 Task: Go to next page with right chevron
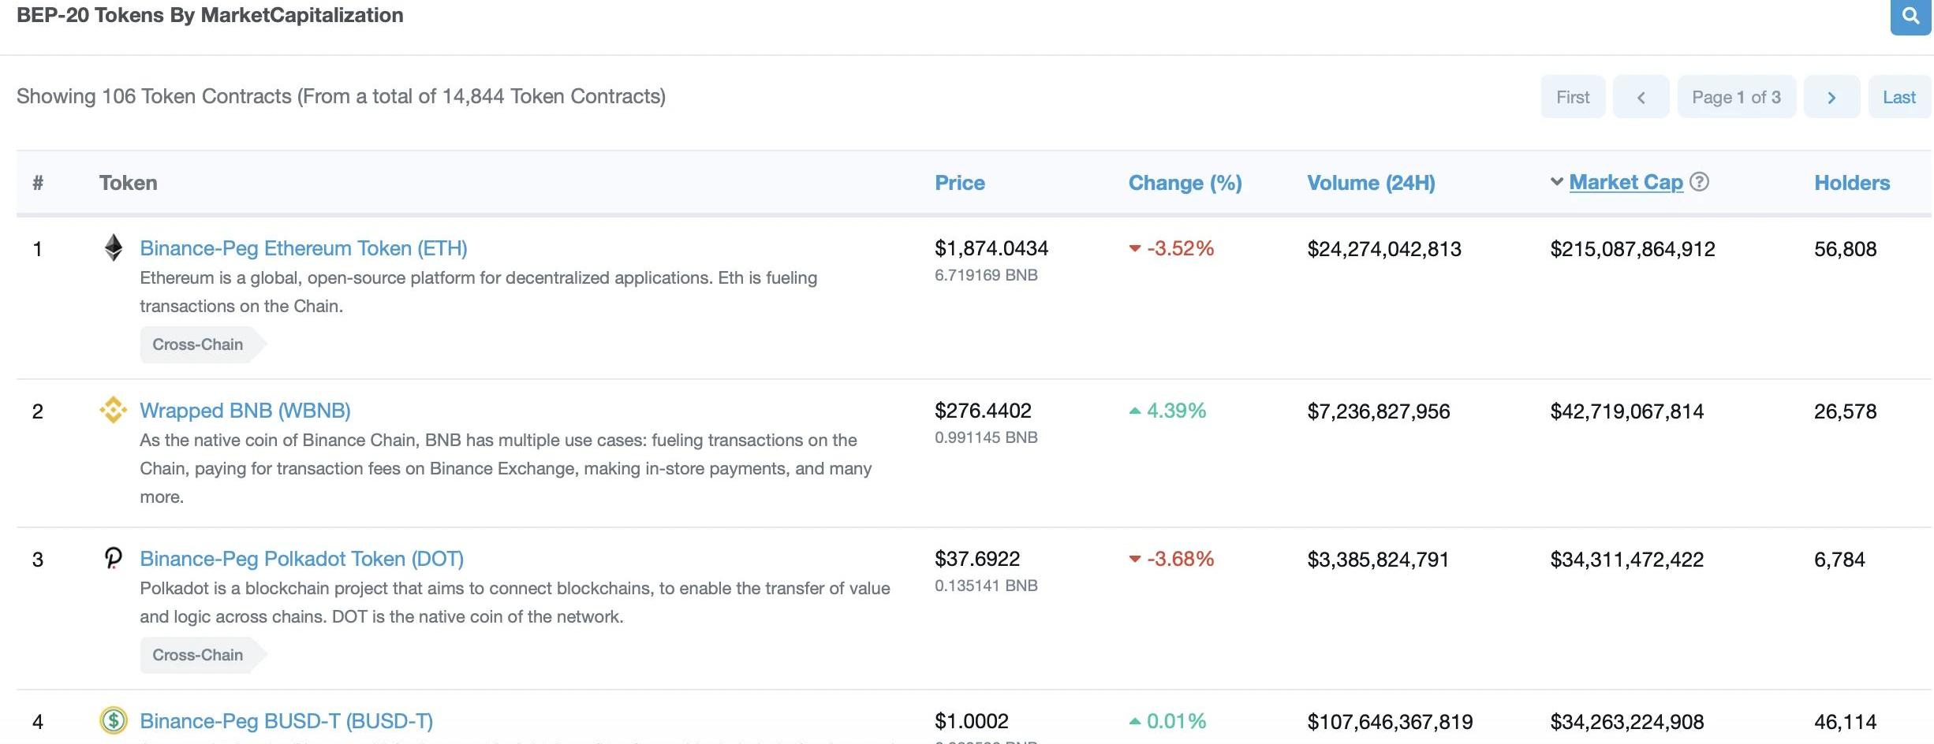coord(1831,97)
